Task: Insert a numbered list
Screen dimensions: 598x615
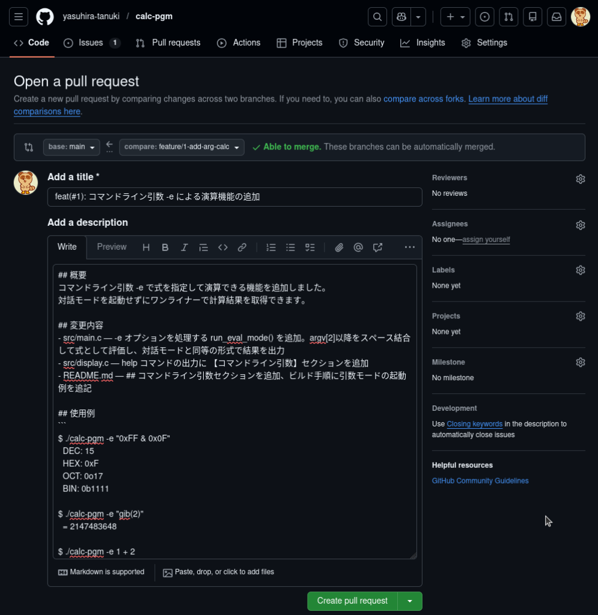Action: click(271, 247)
